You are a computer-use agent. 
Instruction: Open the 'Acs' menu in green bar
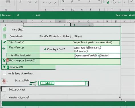pyautogui.click(x=38, y=15)
